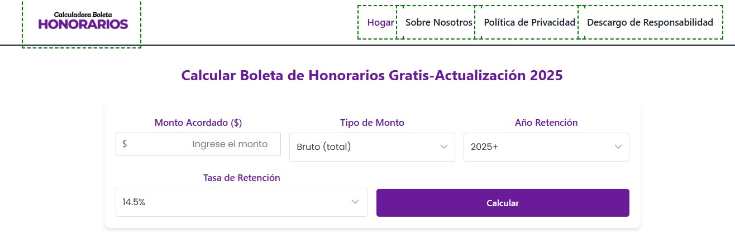The image size is (735, 234).
Task: Click the 'Monto Acordado ($)' label
Action: 198,123
